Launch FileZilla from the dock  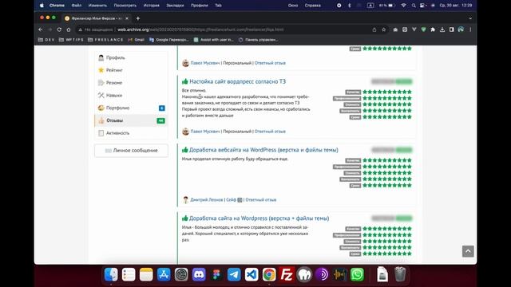[x=287, y=274]
